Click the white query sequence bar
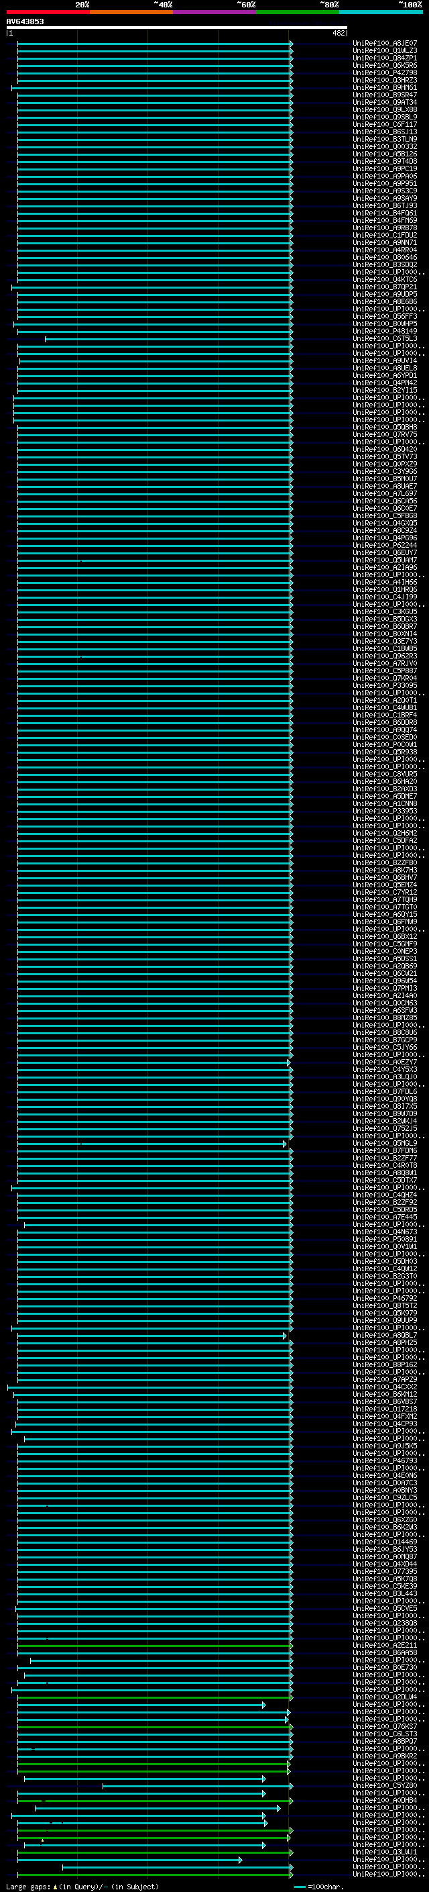This screenshot has height=1892, width=429. coord(177,28)
